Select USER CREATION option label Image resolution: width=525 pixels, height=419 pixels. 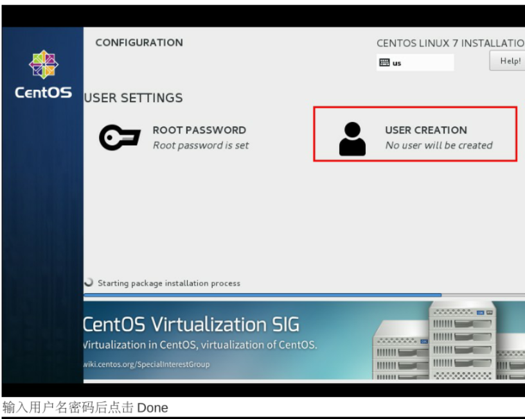426,130
